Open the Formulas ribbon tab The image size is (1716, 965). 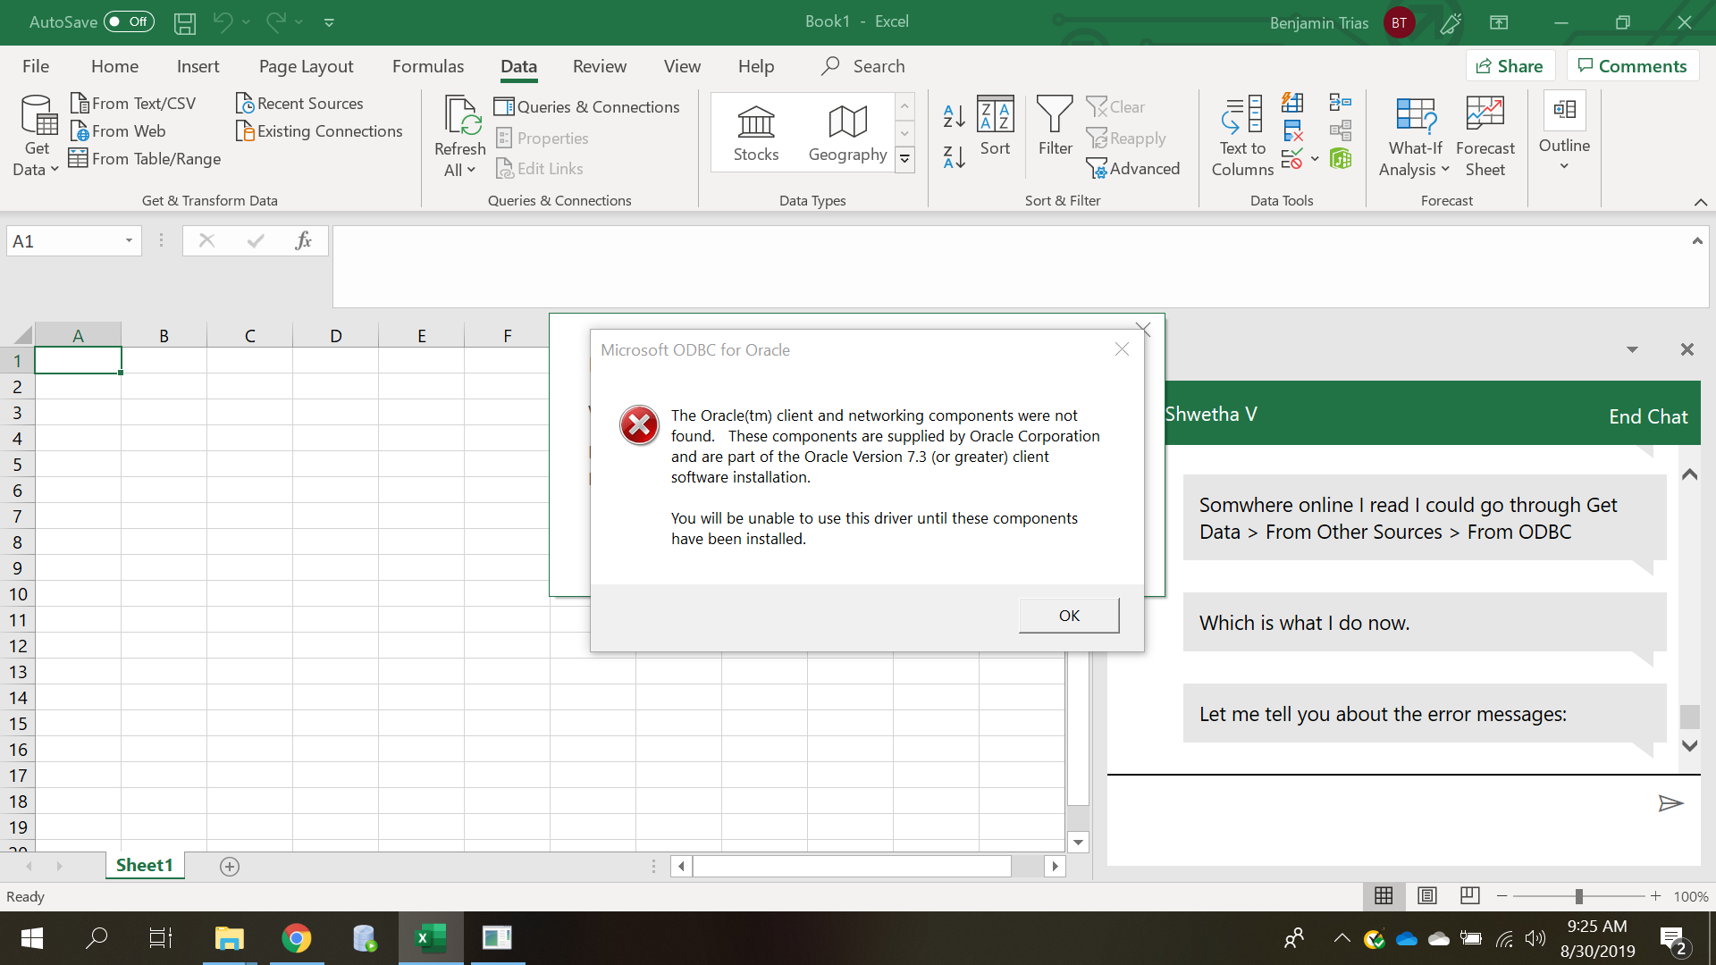click(x=428, y=66)
